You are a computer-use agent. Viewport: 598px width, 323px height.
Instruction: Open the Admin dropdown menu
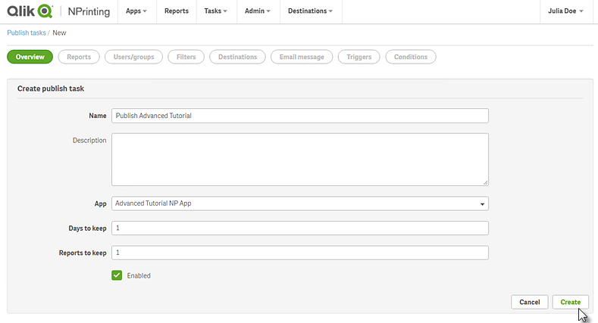pyautogui.click(x=258, y=11)
